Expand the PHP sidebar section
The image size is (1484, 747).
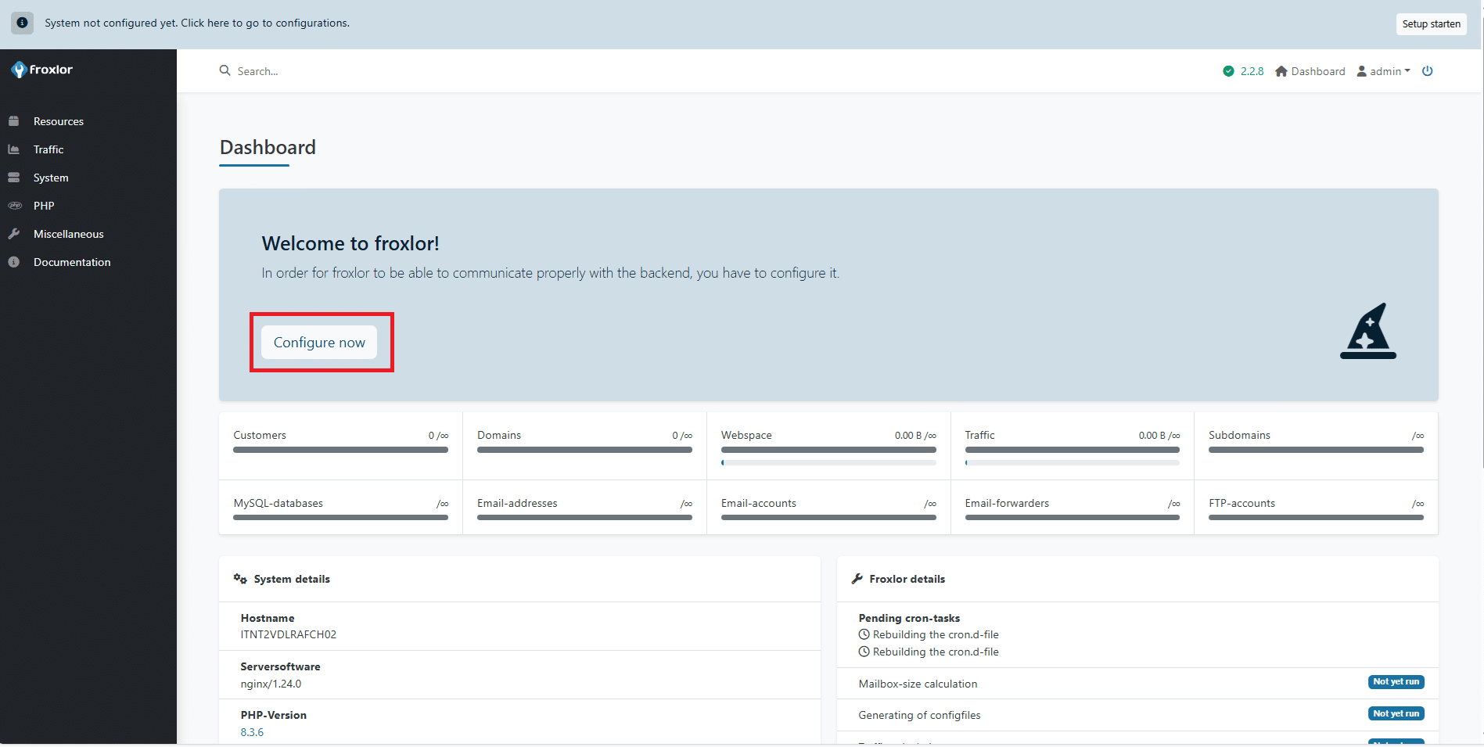[x=44, y=206]
